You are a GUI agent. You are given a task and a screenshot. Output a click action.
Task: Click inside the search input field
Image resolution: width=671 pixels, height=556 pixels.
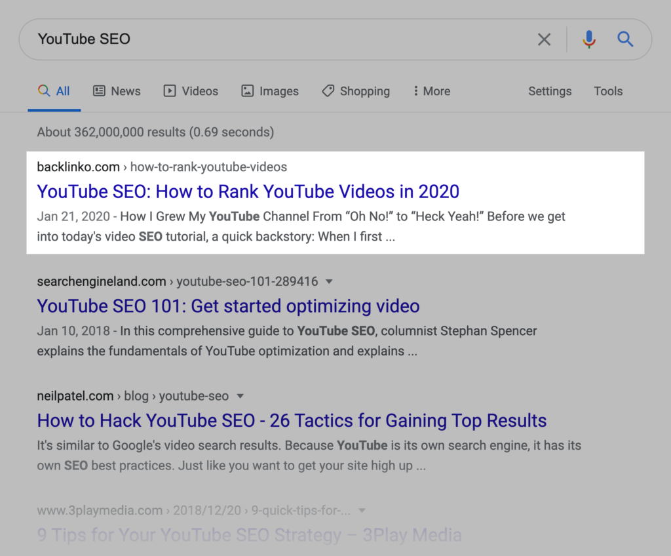(262, 39)
